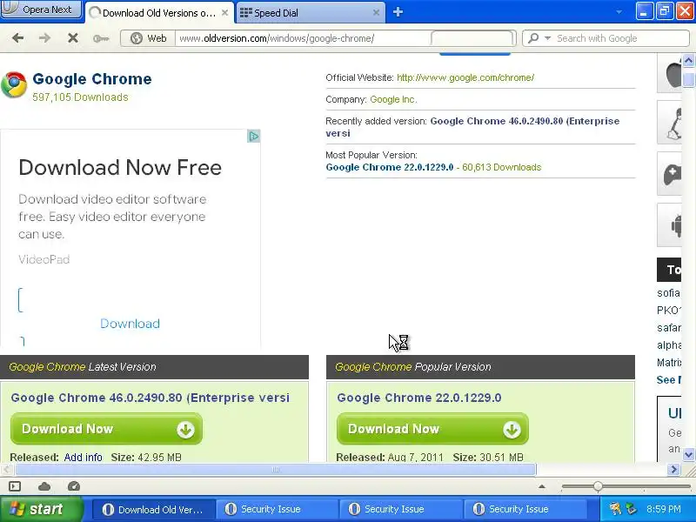696x522 pixels.
Task: Click the Size: 42.95 MB text
Action: point(146,458)
